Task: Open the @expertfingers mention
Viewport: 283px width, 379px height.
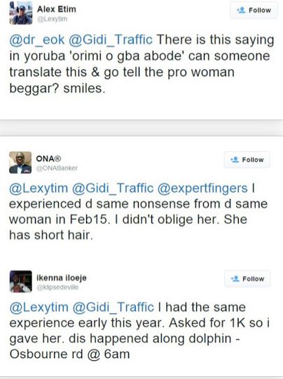Action: [202, 188]
